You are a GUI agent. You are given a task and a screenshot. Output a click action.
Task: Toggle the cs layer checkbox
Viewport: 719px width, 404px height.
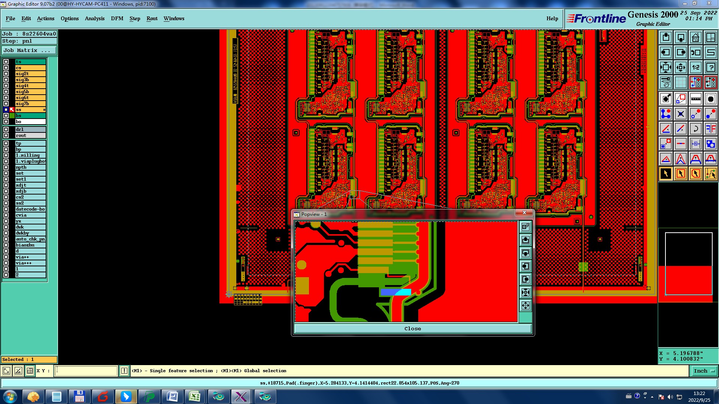point(6,68)
